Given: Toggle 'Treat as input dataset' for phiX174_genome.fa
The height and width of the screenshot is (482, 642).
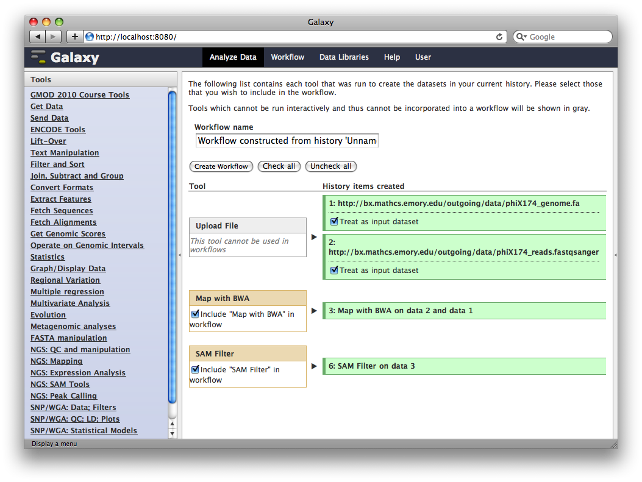Looking at the screenshot, I should tap(334, 221).
